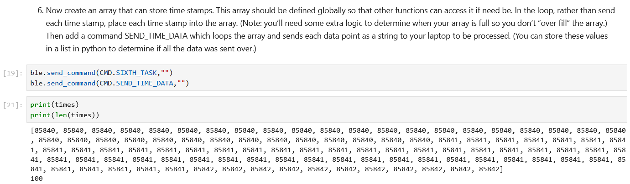The image size is (630, 184).
Task: Click the print(len(times)) code line
Action: (64, 114)
